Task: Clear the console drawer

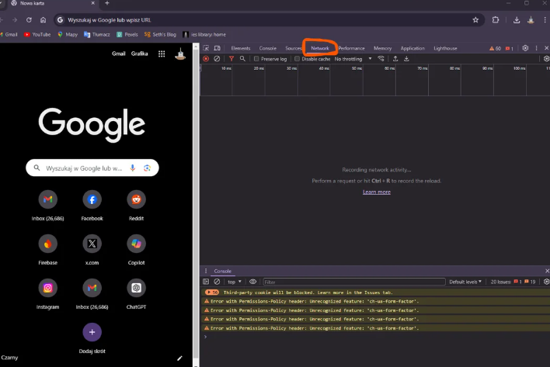Action: [217, 282]
